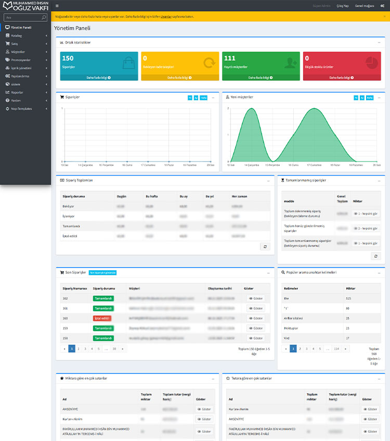View order 160 using Göster eye button
Screen dimensions: 390x441
256,318
